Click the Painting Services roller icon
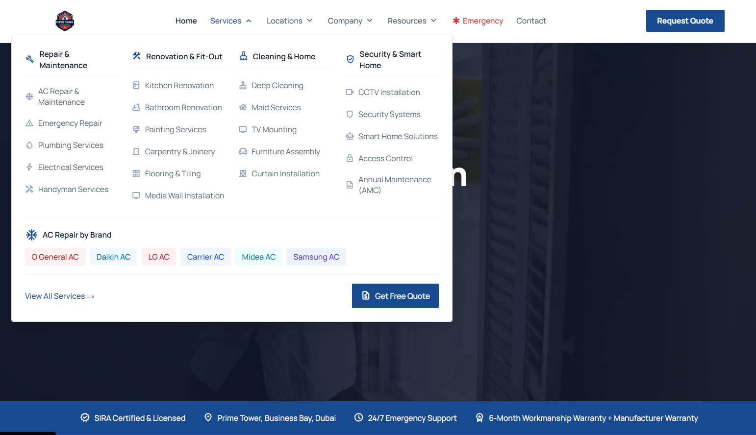756x435 pixels. click(136, 129)
